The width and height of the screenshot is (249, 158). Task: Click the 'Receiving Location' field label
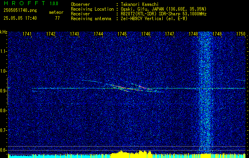coord(92,9)
